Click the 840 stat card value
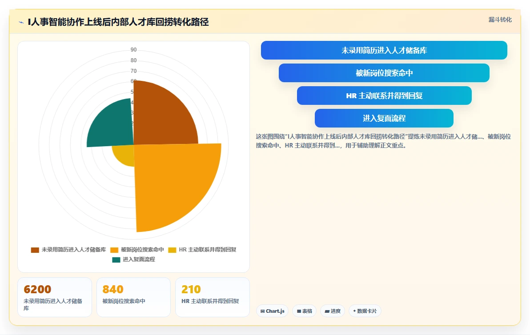530x335 pixels. [113, 289]
